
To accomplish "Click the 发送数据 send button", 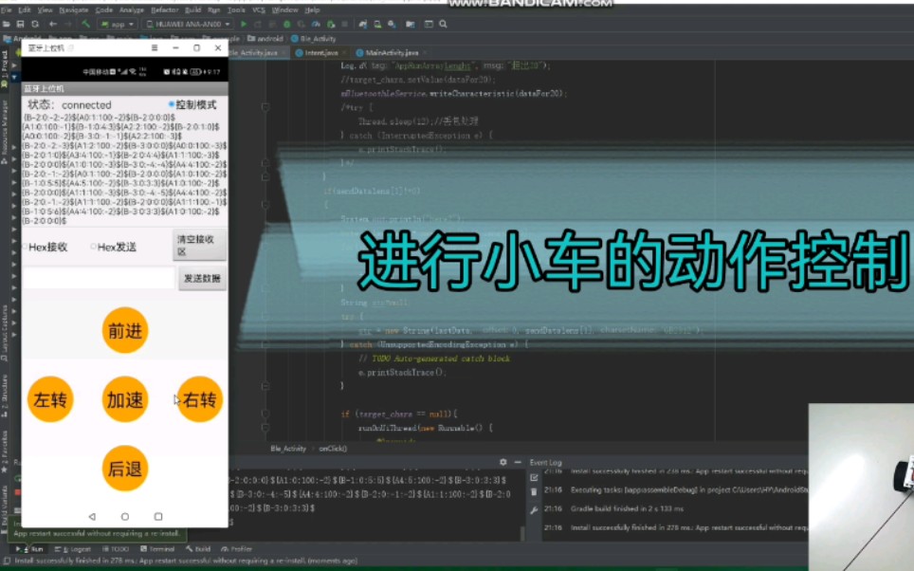I will point(200,277).
